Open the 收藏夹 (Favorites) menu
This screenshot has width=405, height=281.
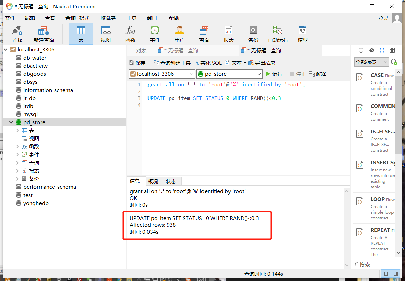coord(108,18)
